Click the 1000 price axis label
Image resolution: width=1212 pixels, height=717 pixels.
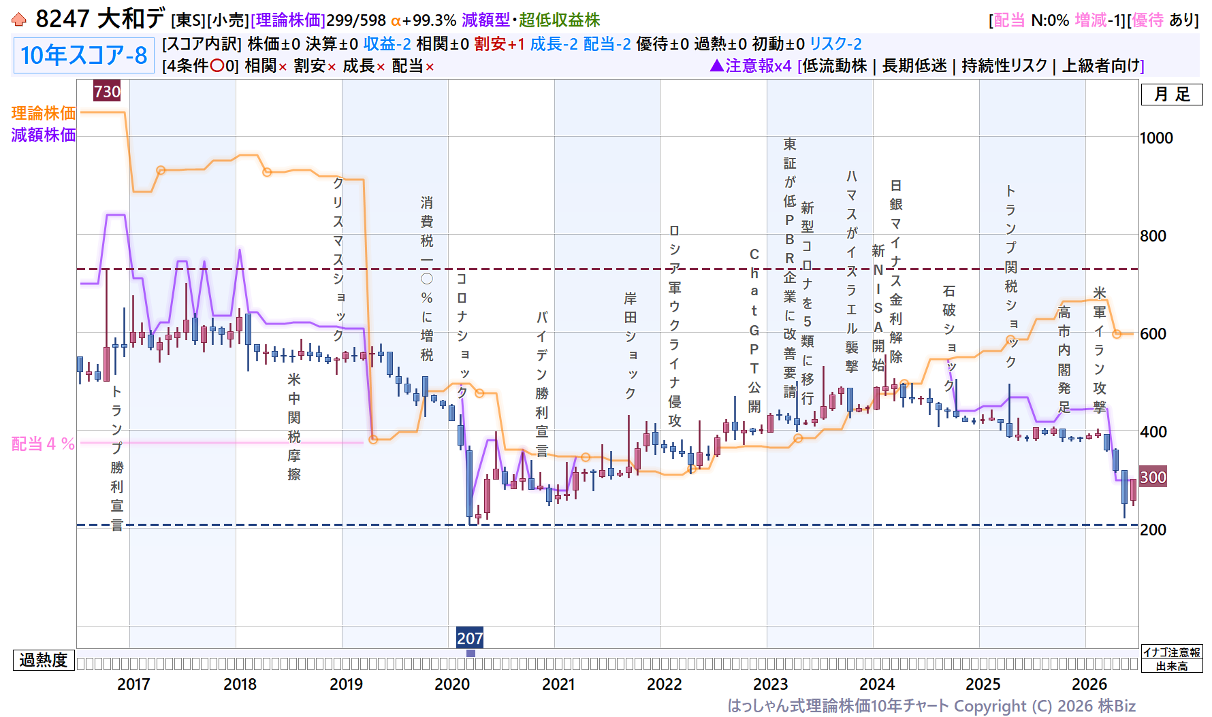point(1156,138)
